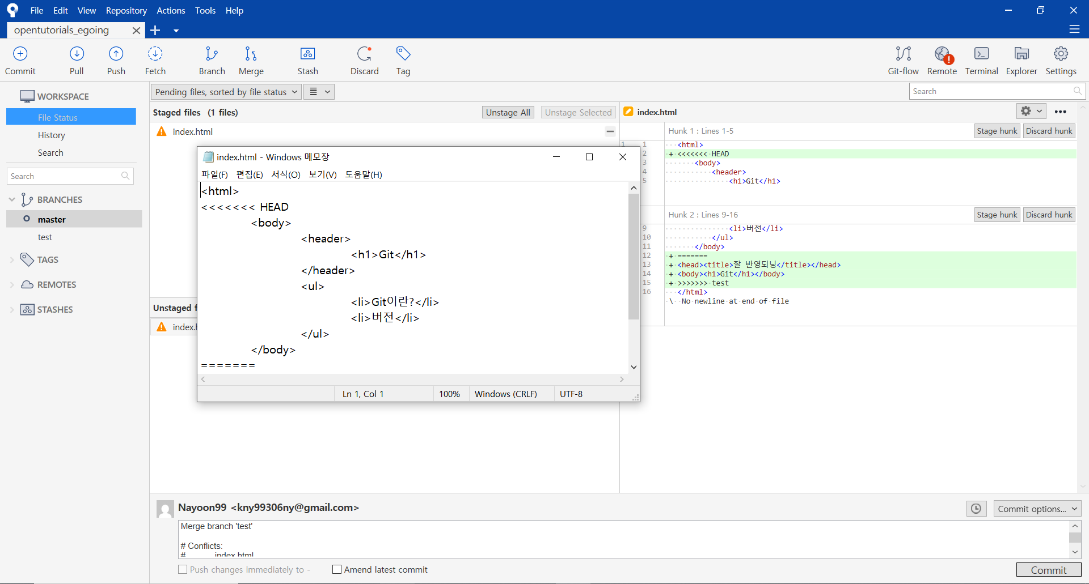Open the Branch tool

[212, 61]
